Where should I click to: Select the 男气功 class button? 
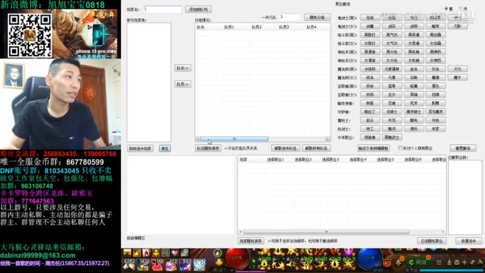[x=392, y=35]
